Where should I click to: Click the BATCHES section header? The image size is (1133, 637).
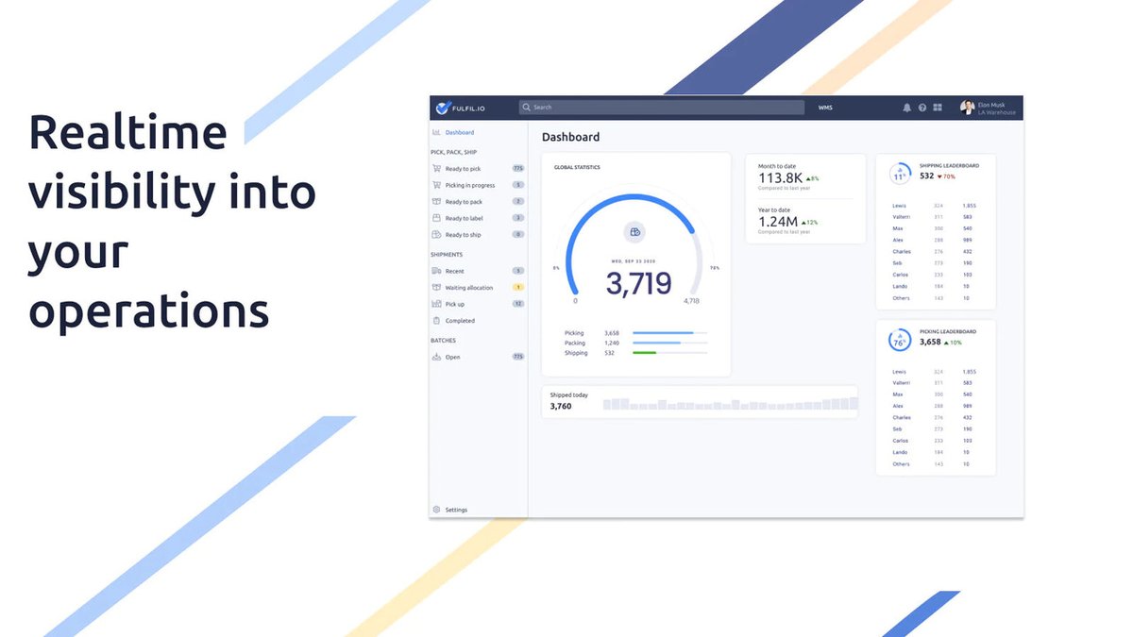(x=444, y=340)
